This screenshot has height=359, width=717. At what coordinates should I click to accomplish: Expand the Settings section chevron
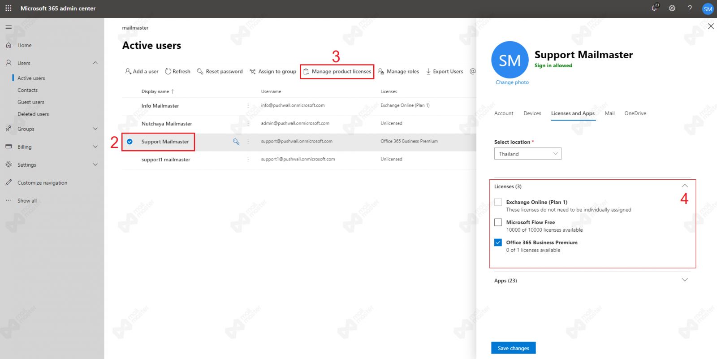pos(95,164)
